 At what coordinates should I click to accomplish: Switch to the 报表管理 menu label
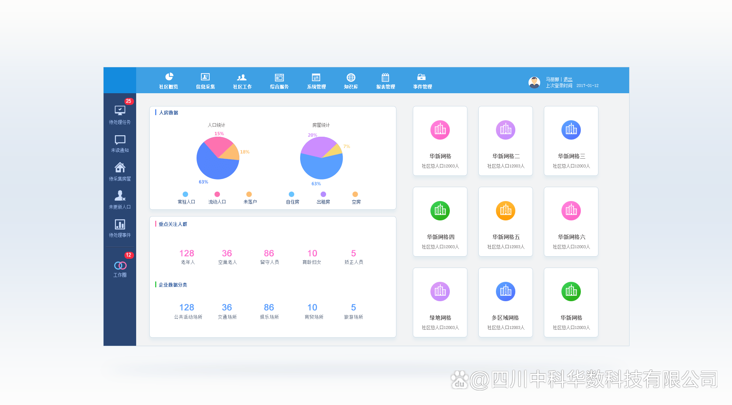[386, 87]
